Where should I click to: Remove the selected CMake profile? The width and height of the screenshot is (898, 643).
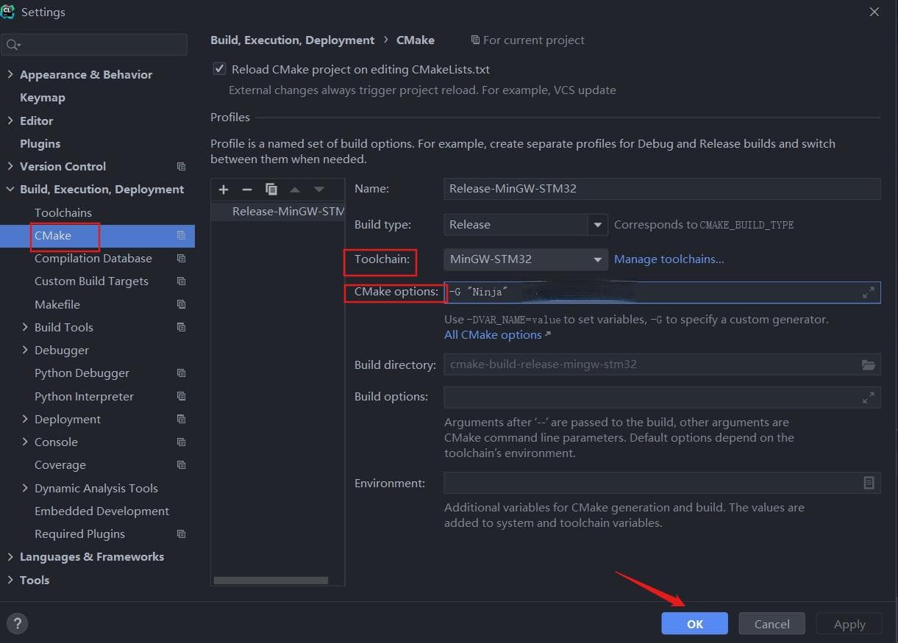tap(247, 190)
